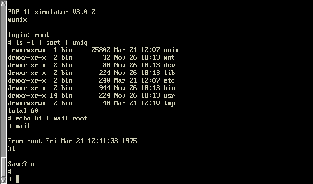Click the 'lib' directory name
The width and height of the screenshot is (313, 184).
169,73
